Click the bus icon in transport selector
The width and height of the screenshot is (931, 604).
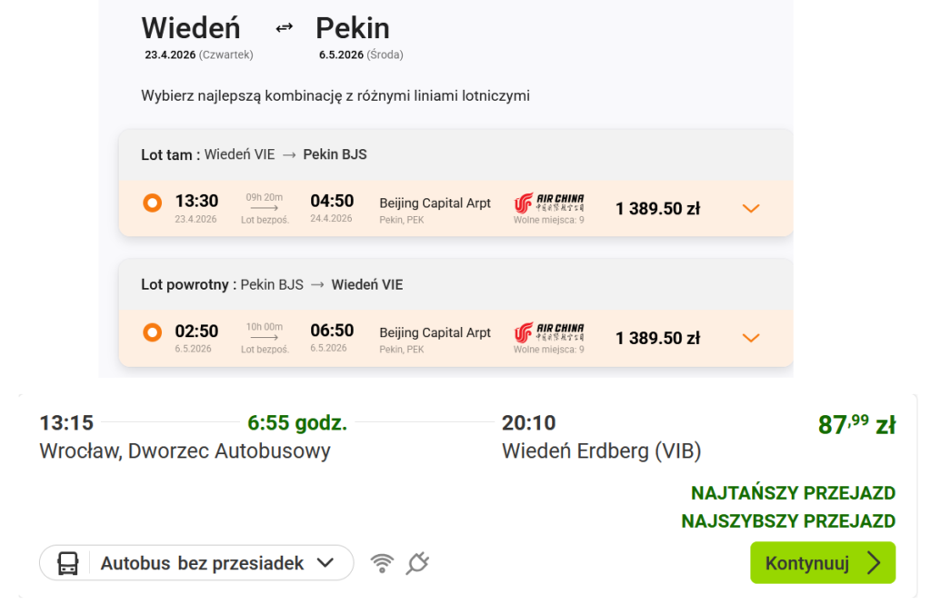(67, 563)
